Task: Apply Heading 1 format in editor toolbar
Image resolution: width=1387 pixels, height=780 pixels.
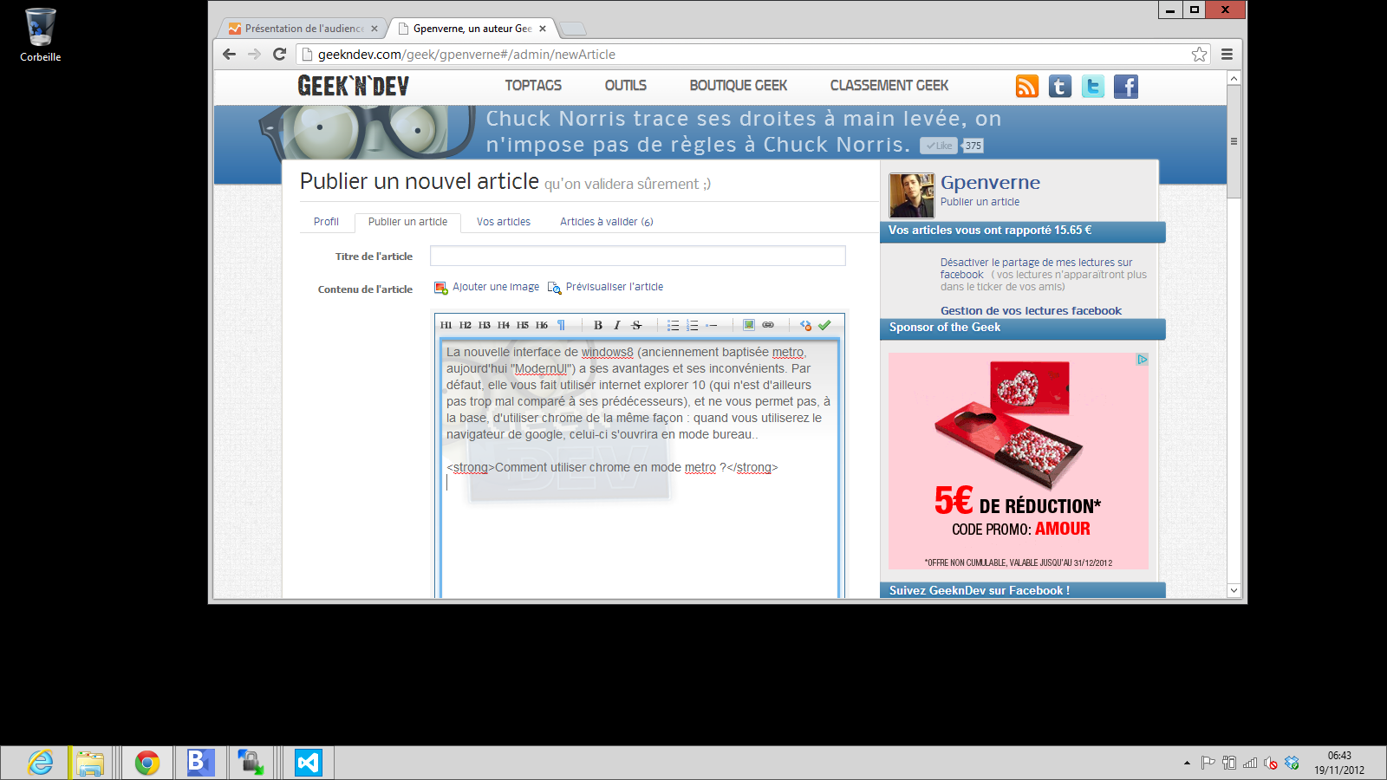Action: coord(446,325)
